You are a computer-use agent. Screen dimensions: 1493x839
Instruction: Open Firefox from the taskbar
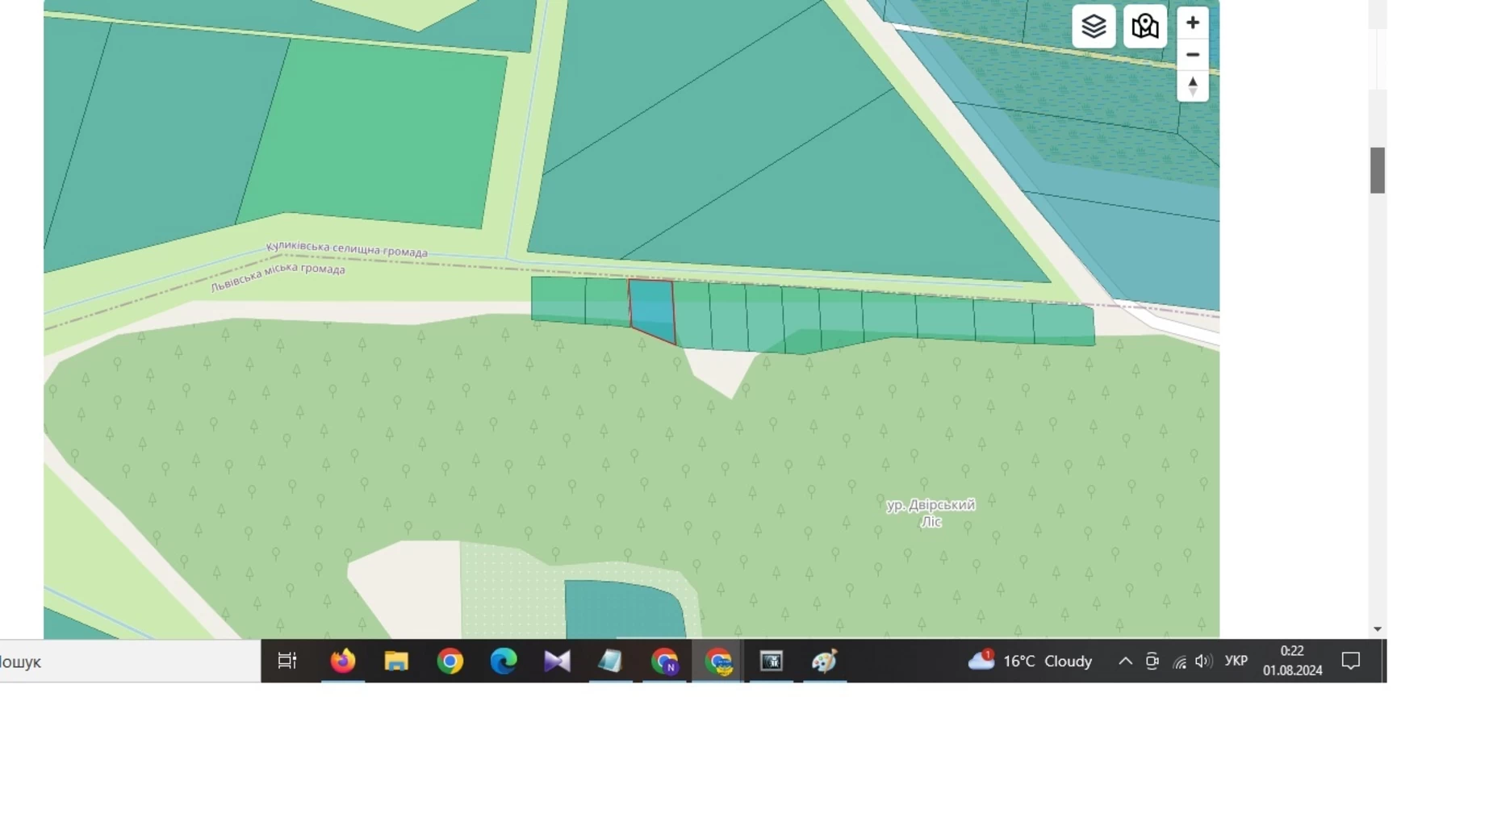343,662
